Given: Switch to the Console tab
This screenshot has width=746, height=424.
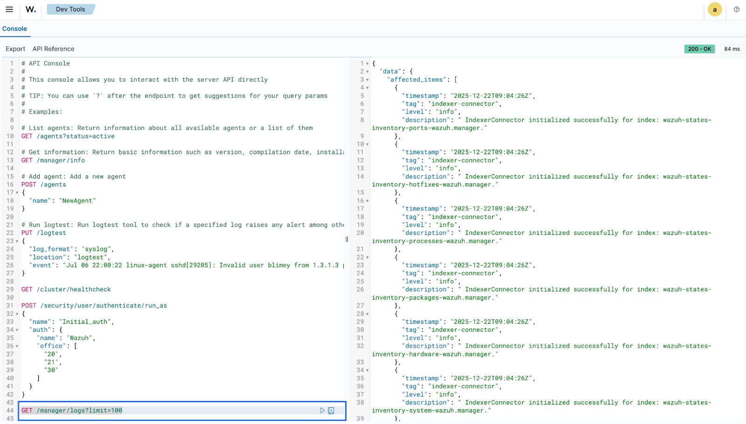Looking at the screenshot, I should (x=15, y=29).
